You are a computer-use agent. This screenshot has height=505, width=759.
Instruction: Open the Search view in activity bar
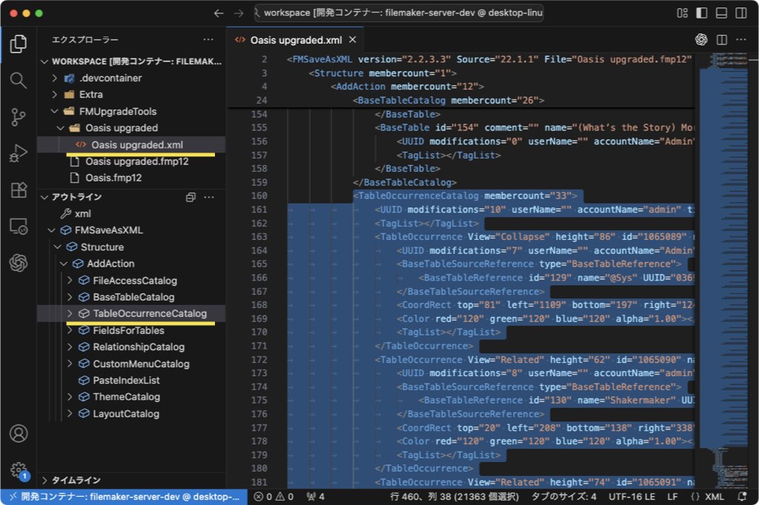(x=19, y=80)
